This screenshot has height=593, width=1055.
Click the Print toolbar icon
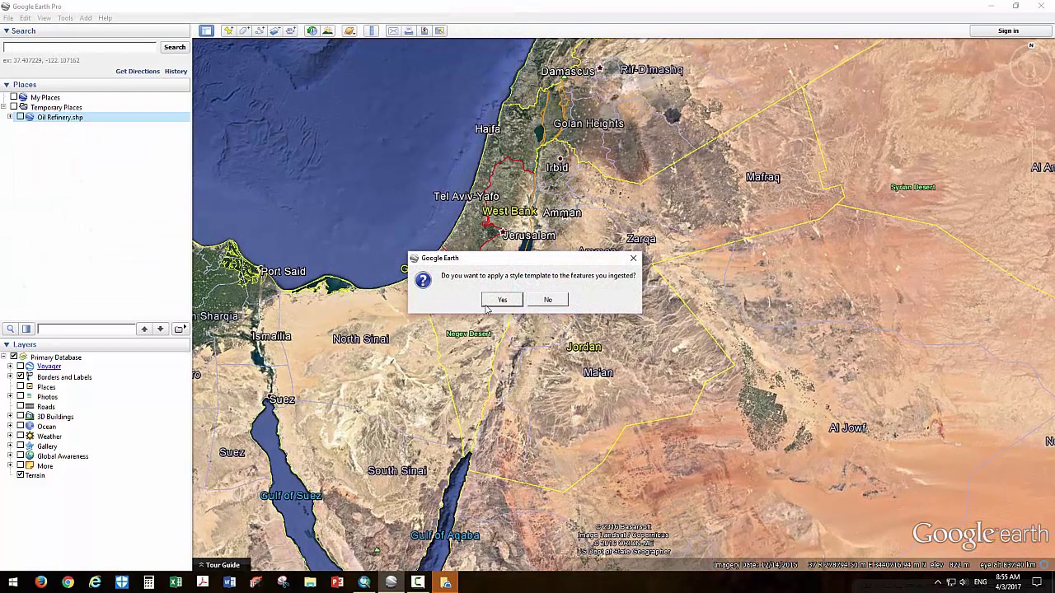click(409, 31)
